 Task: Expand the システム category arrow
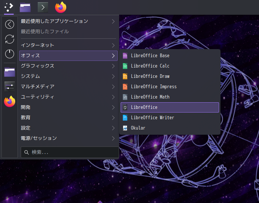(113, 76)
